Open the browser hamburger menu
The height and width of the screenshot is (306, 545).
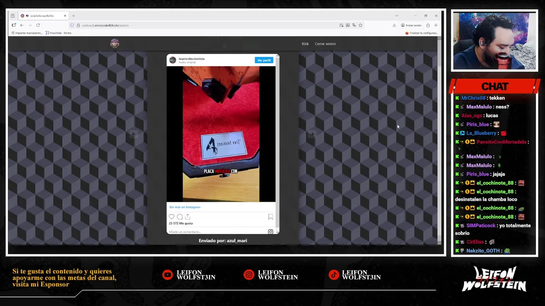[x=436, y=25]
